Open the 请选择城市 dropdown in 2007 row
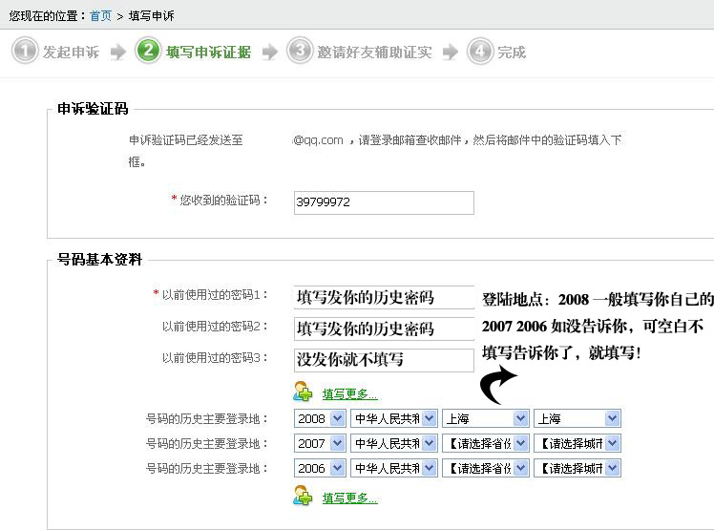 [x=577, y=443]
